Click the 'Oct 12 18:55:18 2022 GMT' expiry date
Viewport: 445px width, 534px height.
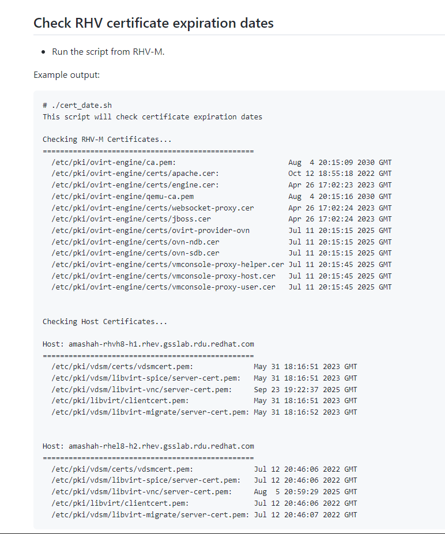(340, 174)
